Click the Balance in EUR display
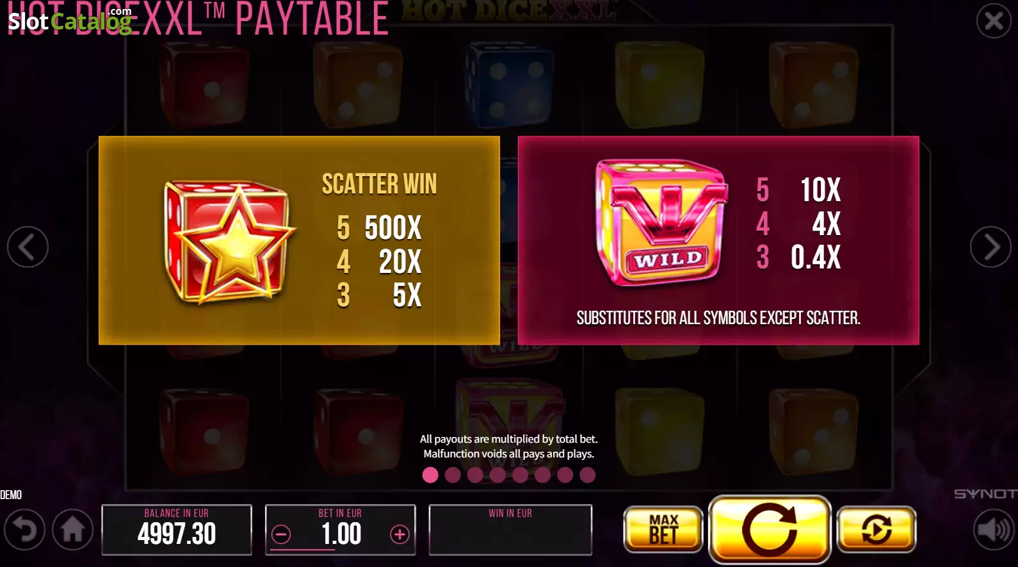The image size is (1018, 567). click(177, 530)
